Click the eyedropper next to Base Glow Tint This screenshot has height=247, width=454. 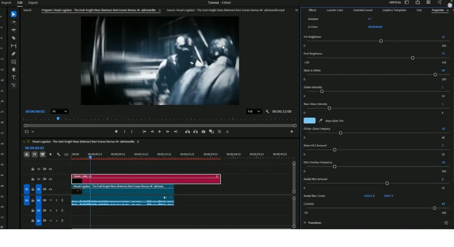321,121
